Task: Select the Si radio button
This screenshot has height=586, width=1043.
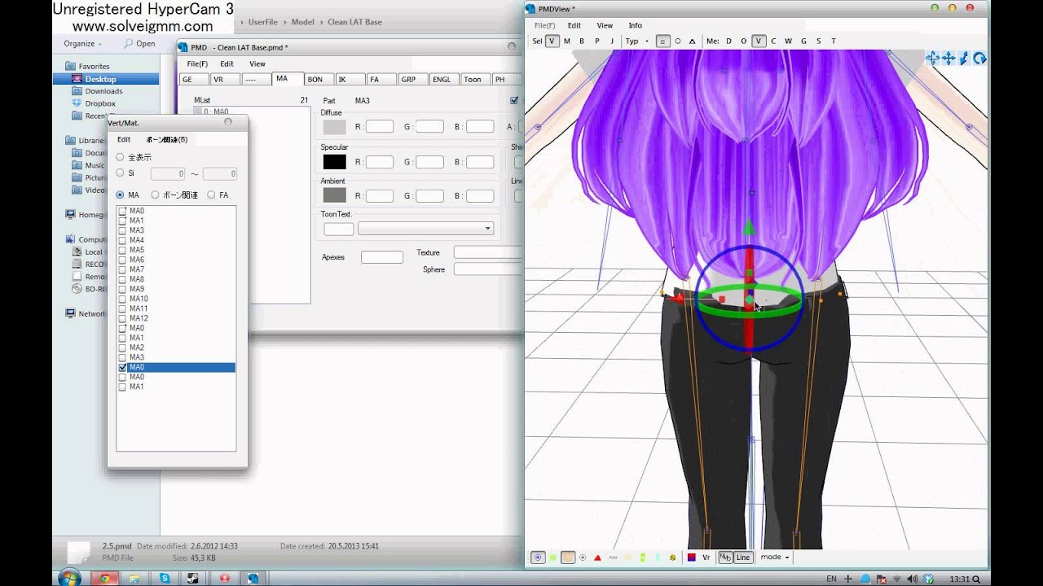Action: pyautogui.click(x=120, y=173)
